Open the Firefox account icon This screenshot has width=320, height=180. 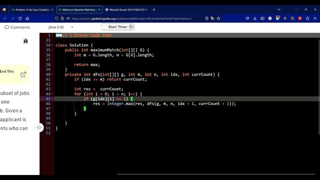[x=270, y=18]
